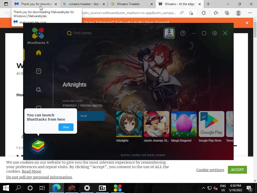This screenshot has height=193, width=257.
Task: Click the BlueStacks X logo
Action: click(x=38, y=36)
